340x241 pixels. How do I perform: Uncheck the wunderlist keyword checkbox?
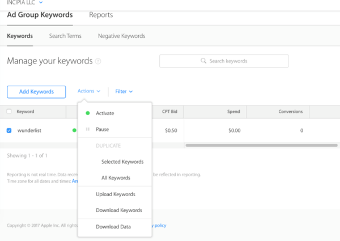click(9, 130)
